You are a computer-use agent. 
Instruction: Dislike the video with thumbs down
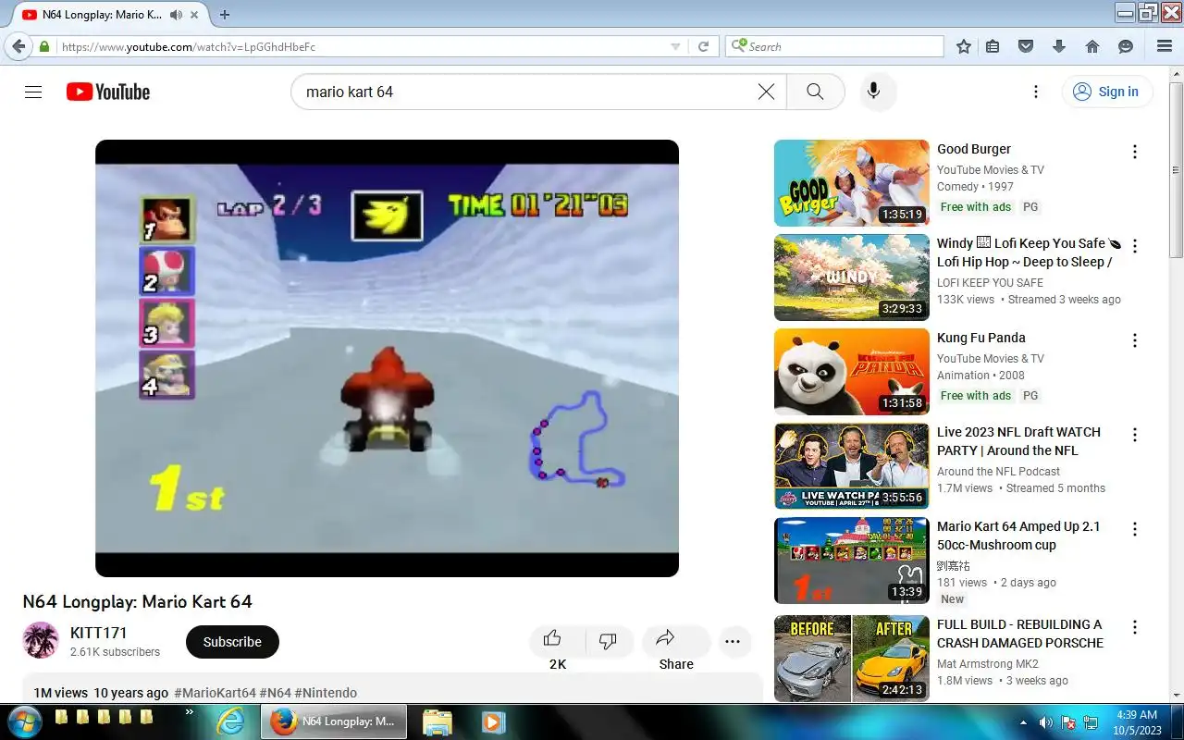(x=609, y=640)
